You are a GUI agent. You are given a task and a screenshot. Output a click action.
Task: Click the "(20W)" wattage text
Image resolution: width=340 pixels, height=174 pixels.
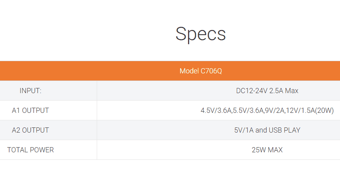325,110
